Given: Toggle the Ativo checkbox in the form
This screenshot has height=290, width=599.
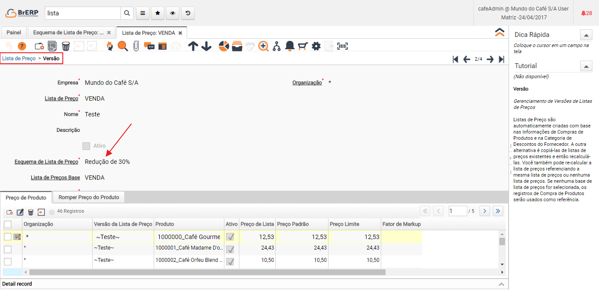Looking at the screenshot, I should (87, 146).
